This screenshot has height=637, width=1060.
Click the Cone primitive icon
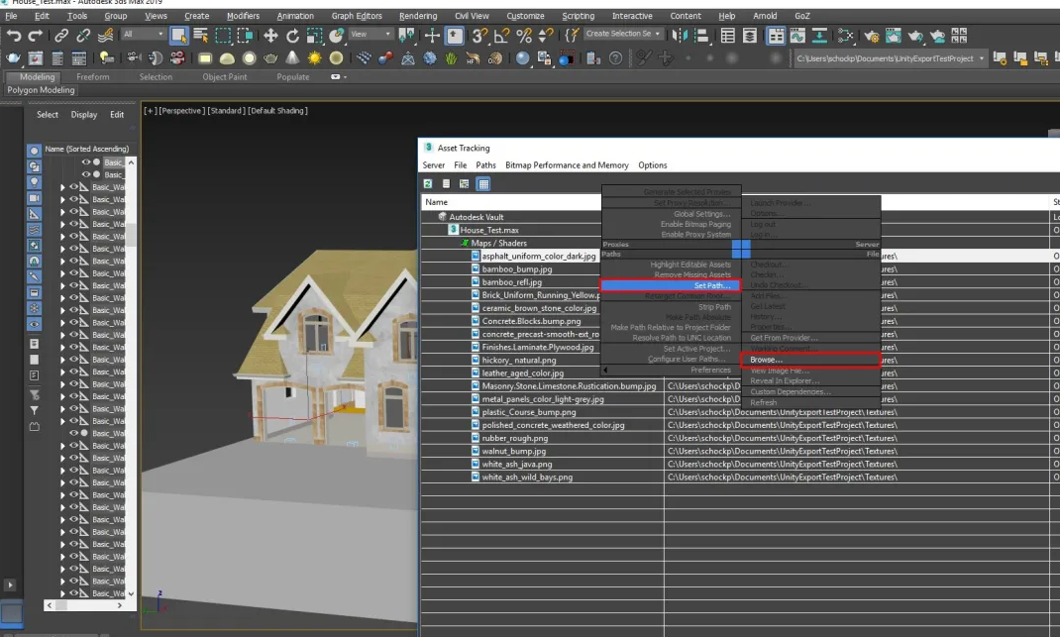coord(292,58)
